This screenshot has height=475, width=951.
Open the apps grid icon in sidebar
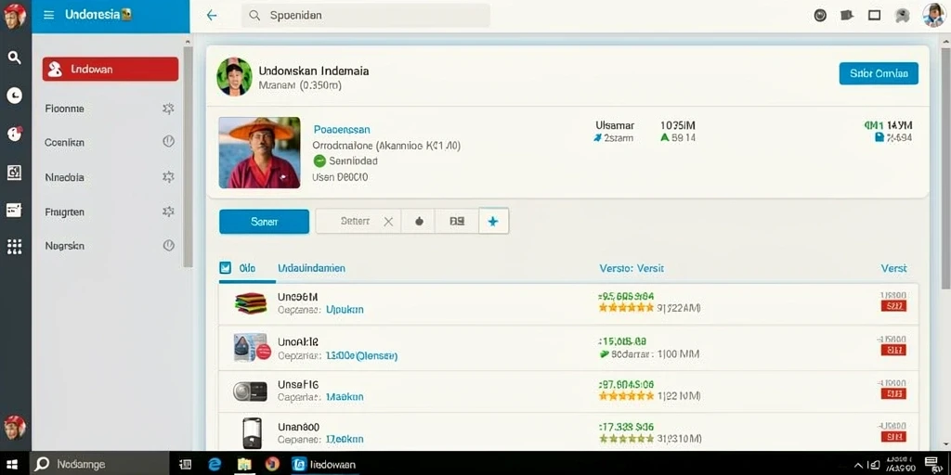pos(15,246)
